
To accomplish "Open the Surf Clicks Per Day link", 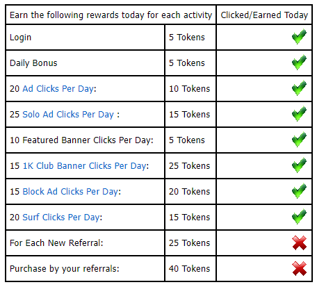I will click(x=61, y=218).
